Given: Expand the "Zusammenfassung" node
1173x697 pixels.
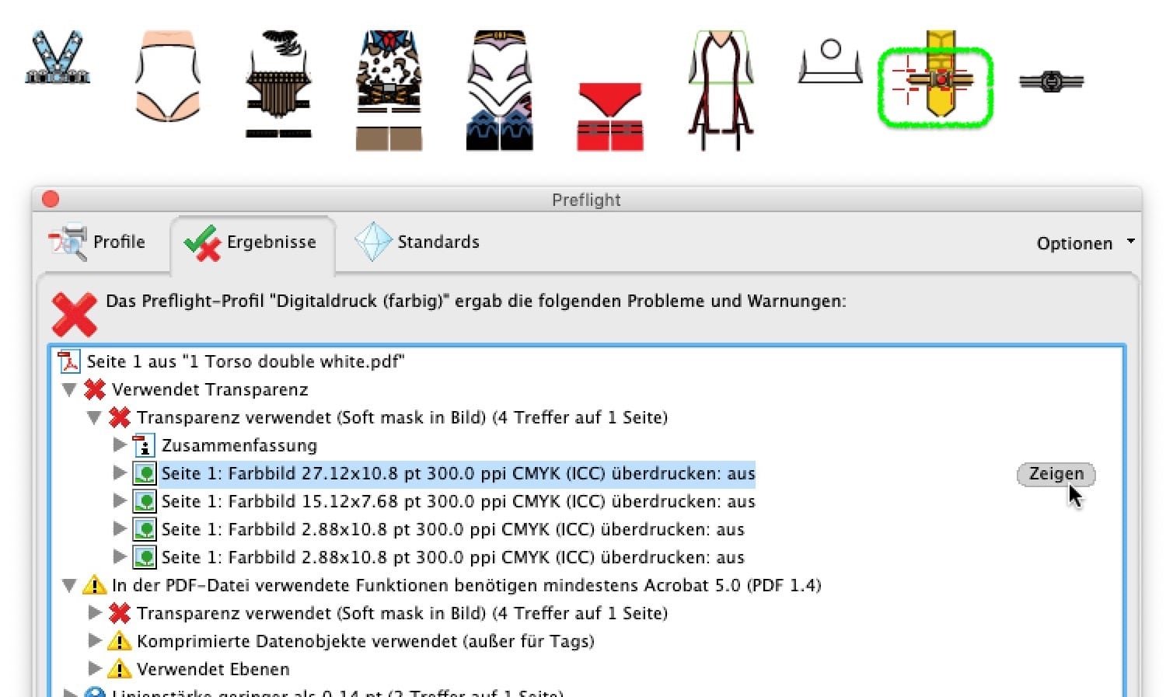Looking at the screenshot, I should click(120, 445).
